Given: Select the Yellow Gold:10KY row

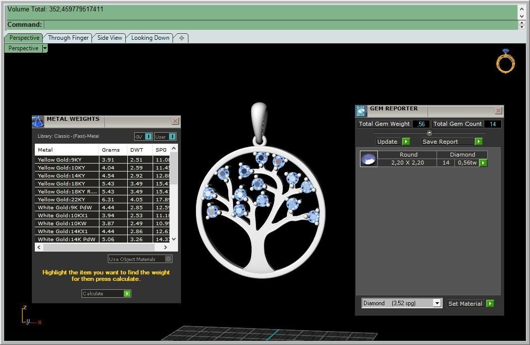Looking at the screenshot, I should [x=102, y=168].
